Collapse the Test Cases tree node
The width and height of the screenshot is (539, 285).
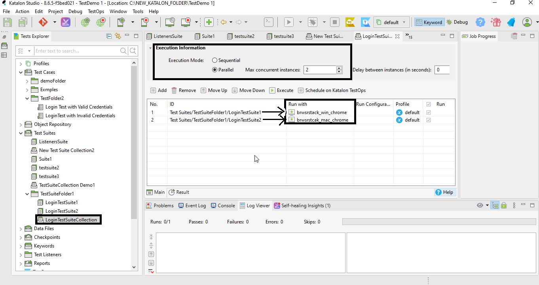click(x=21, y=72)
